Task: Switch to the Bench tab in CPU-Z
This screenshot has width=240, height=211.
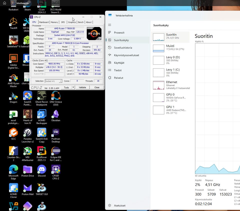Action: (81, 22)
